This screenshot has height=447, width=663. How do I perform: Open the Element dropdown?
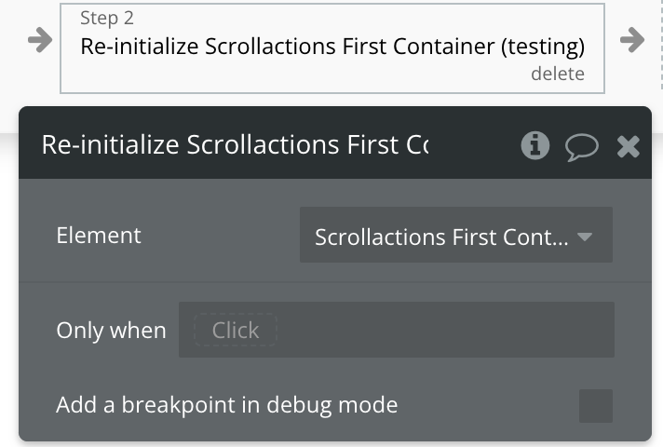tap(455, 236)
